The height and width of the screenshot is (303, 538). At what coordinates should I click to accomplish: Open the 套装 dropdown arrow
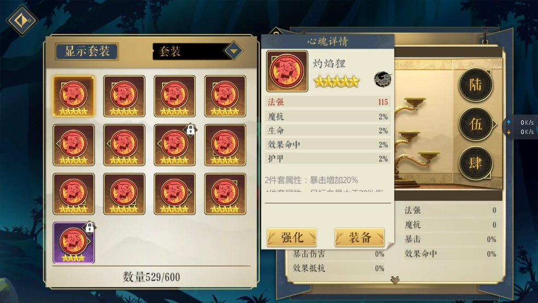click(233, 51)
